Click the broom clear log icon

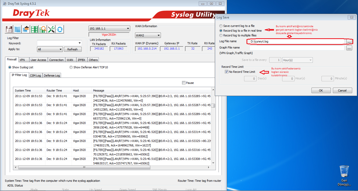coord(26,29)
